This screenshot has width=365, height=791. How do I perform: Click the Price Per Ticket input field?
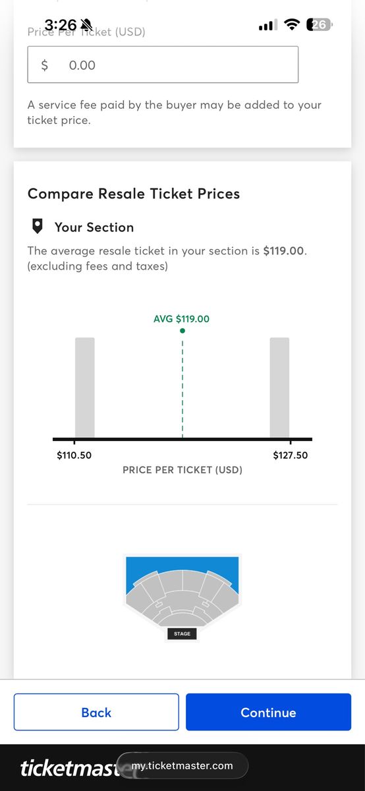tap(163, 65)
